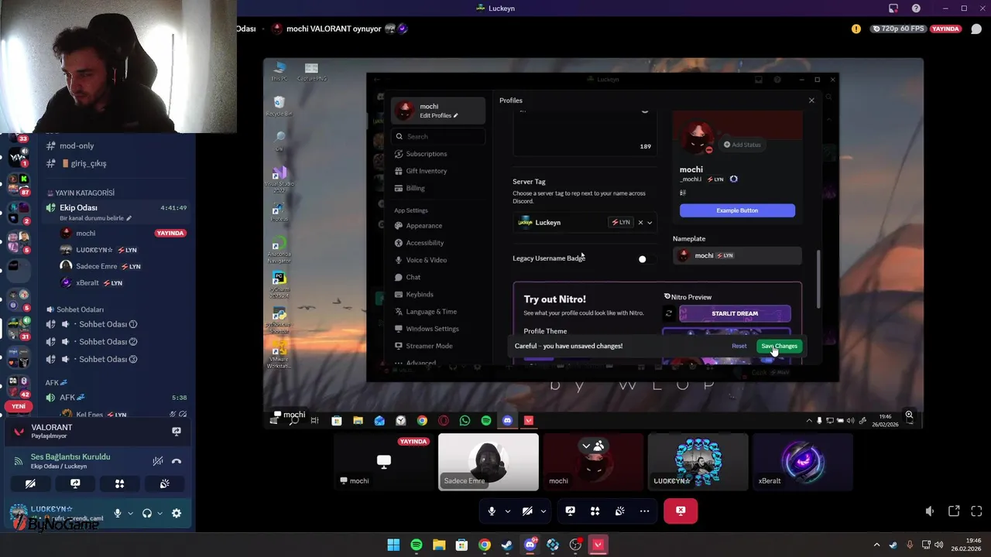Open headphone output options arrow
991x557 pixels.
pos(160,513)
